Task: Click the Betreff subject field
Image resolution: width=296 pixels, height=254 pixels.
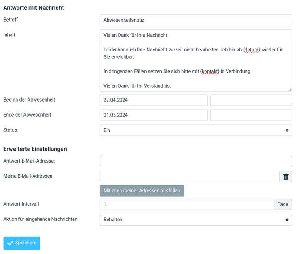Action: (195, 20)
